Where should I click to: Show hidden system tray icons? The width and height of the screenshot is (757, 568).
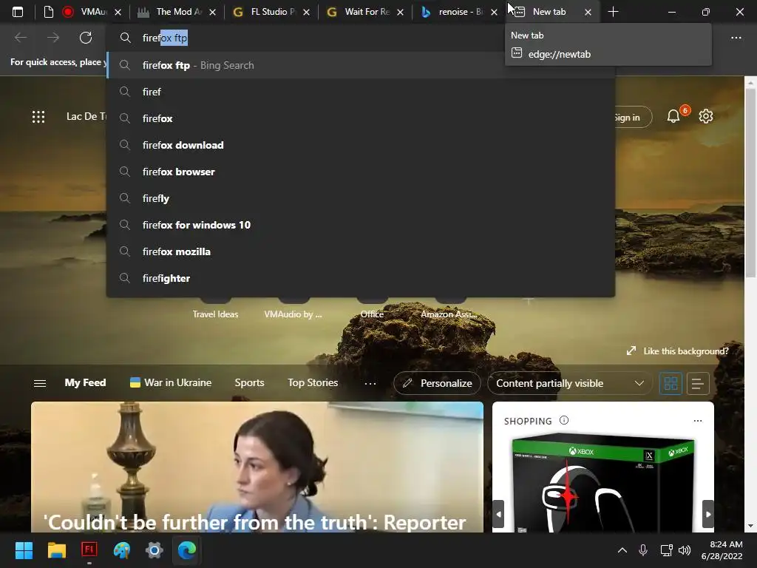622,550
